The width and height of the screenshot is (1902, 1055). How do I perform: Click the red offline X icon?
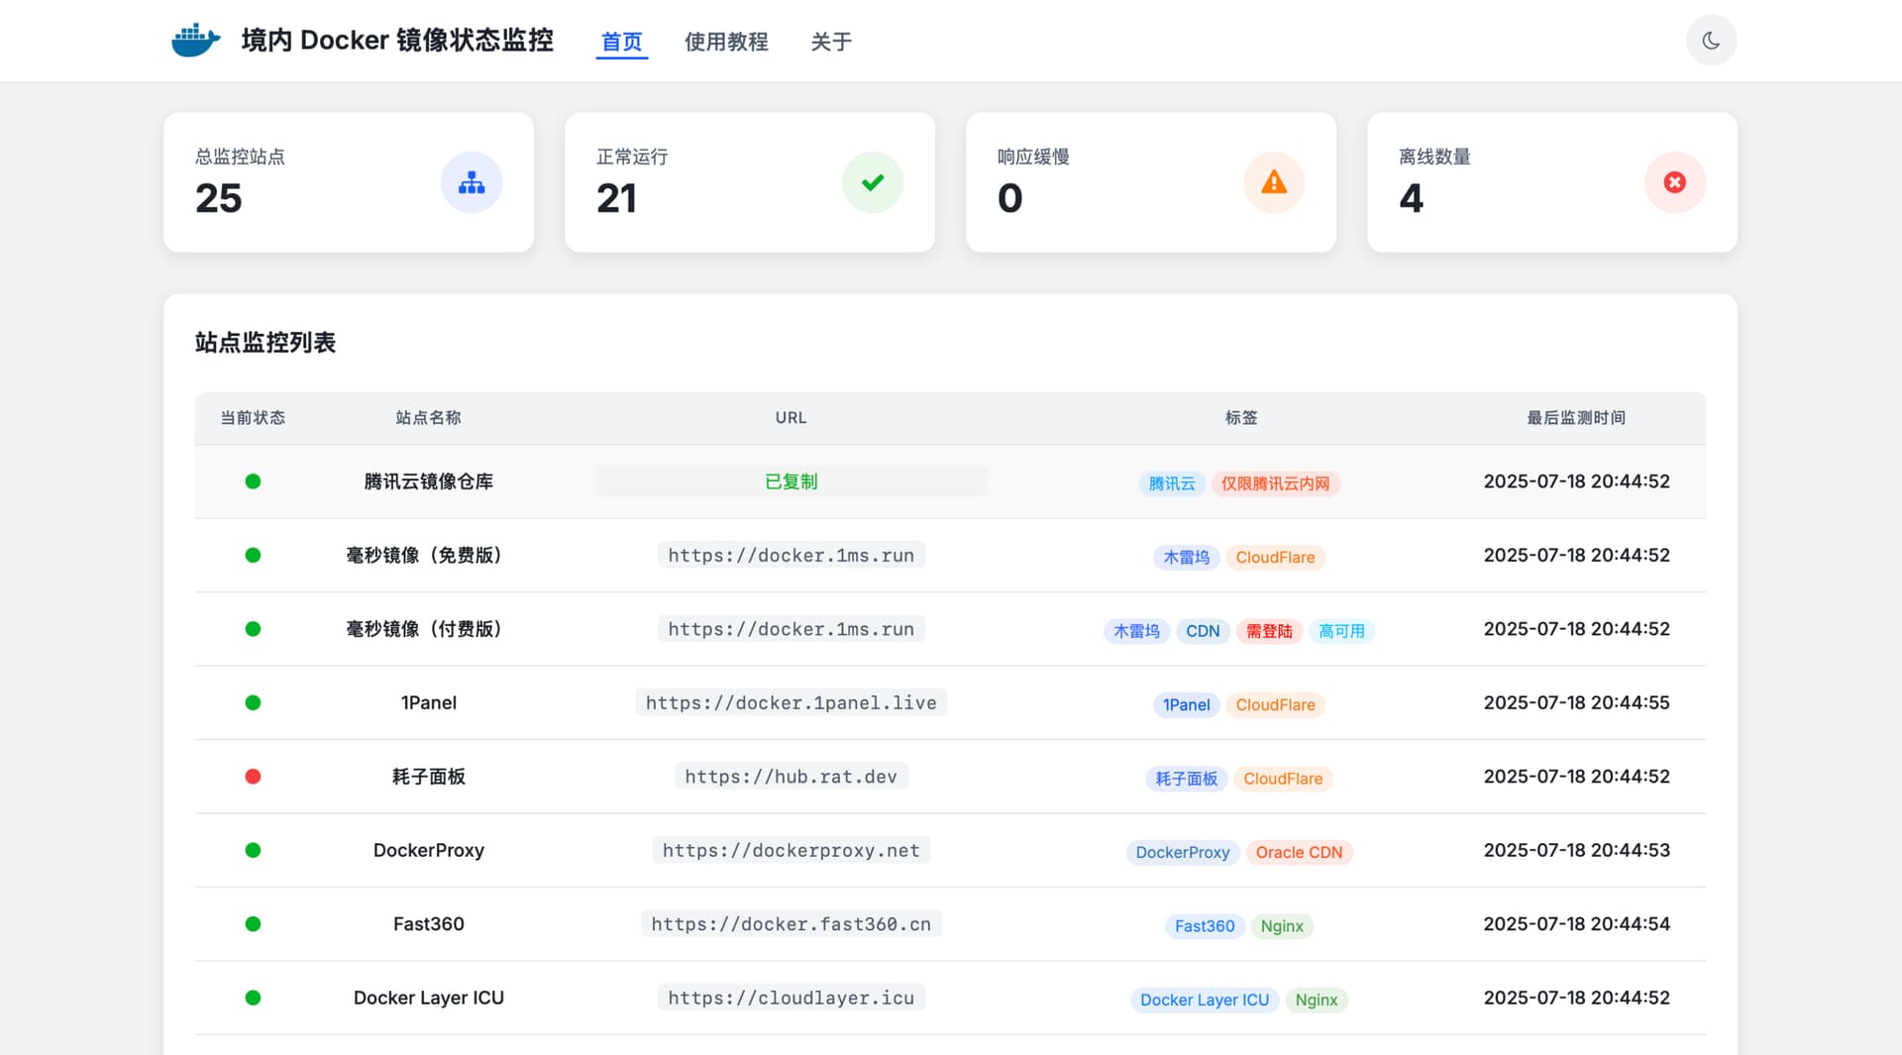[1675, 182]
